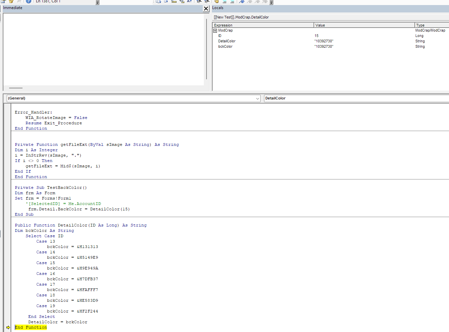Click the Complete Word icon
449x332 pixels.
tap(189, 1)
